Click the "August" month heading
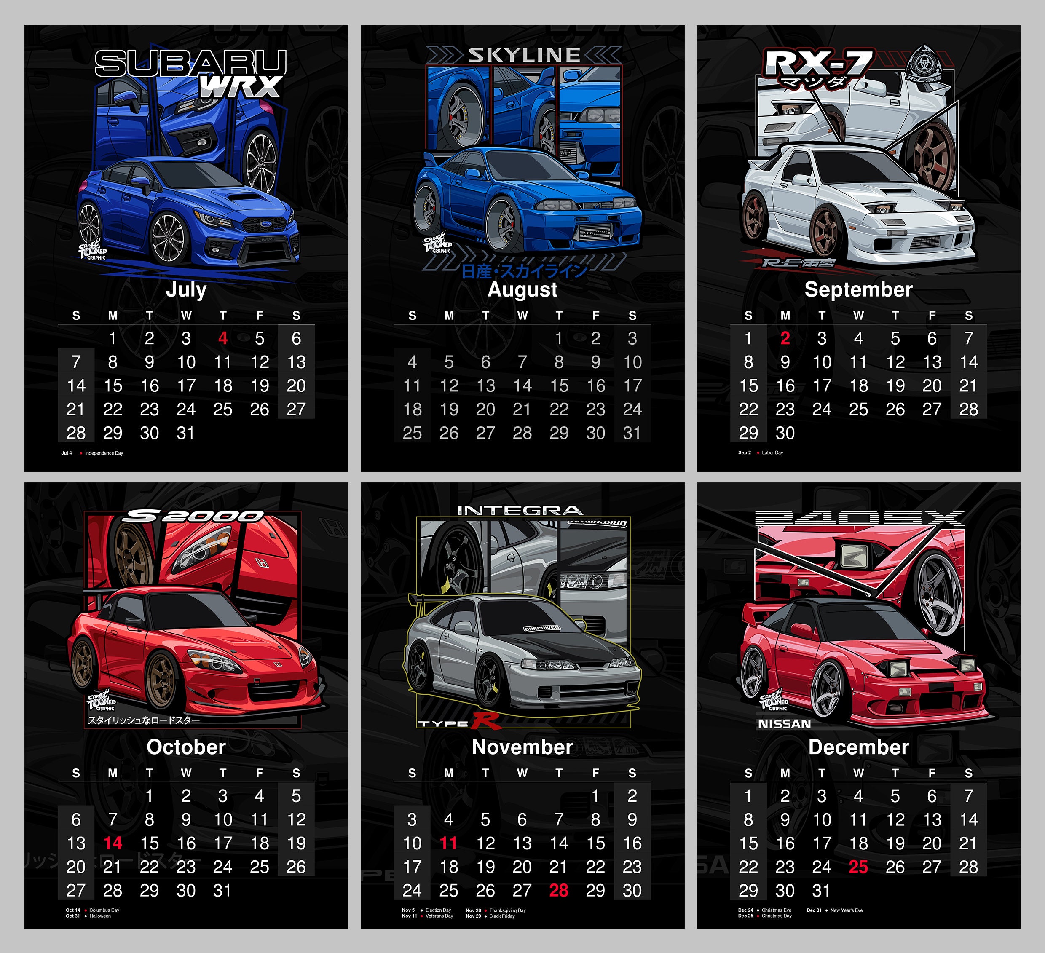The image size is (1045, 953). [522, 290]
